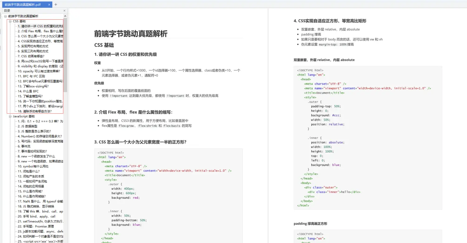The image size is (467, 243).
Task: Open 9. new 一个构造函数
Action: (x=40, y=161)
